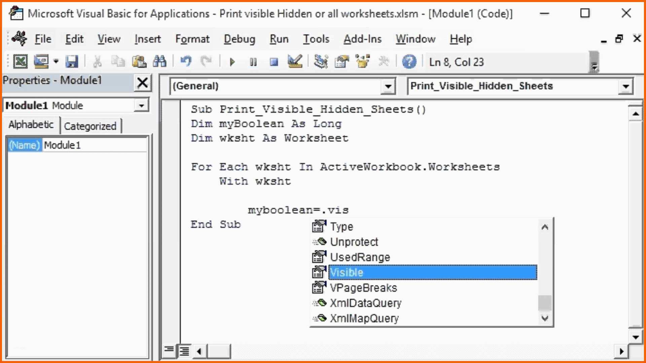The height and width of the screenshot is (363, 646).
Task: Open the Help menu
Action: pos(461,39)
